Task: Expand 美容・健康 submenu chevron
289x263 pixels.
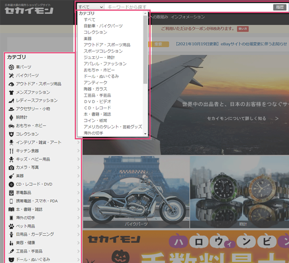Action: click(x=78, y=243)
